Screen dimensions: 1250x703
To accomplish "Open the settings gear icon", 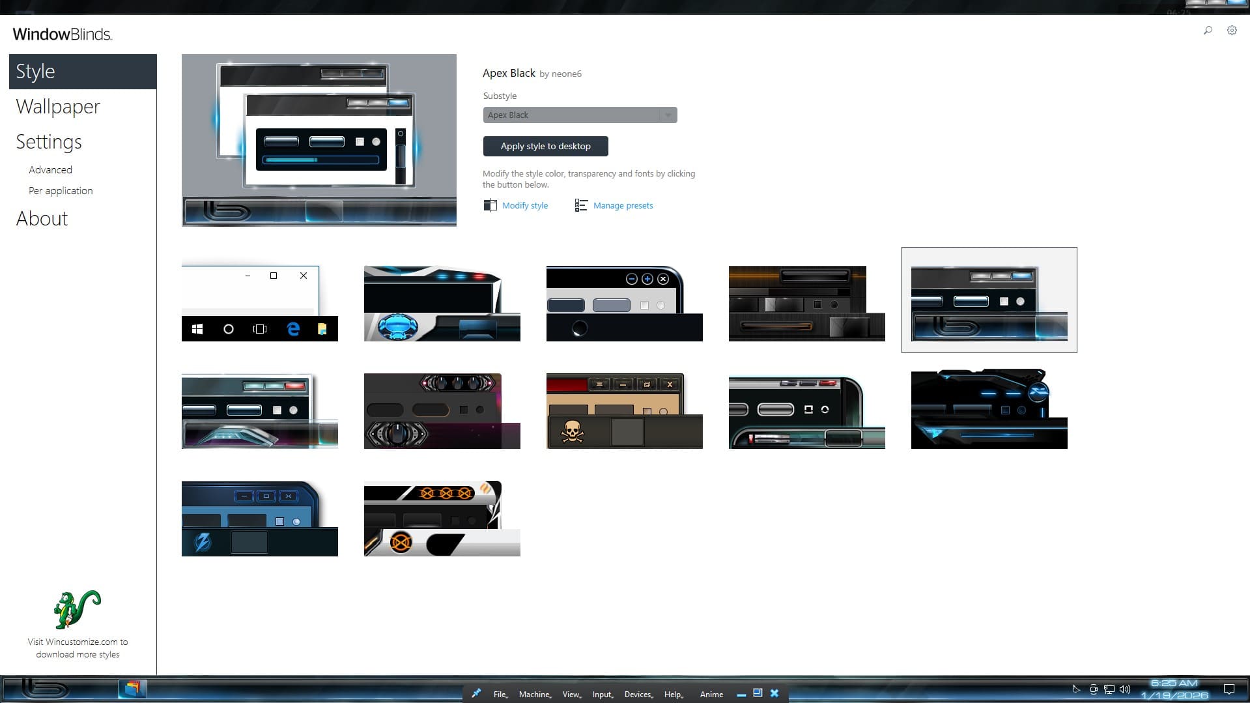I will coord(1232,30).
